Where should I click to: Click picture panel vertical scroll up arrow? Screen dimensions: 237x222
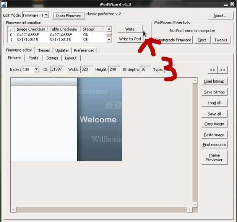click(x=195, y=80)
